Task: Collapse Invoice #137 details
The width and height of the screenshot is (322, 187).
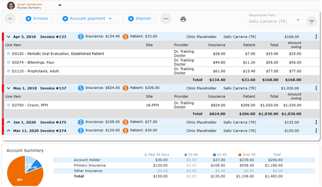Action: click(8, 88)
